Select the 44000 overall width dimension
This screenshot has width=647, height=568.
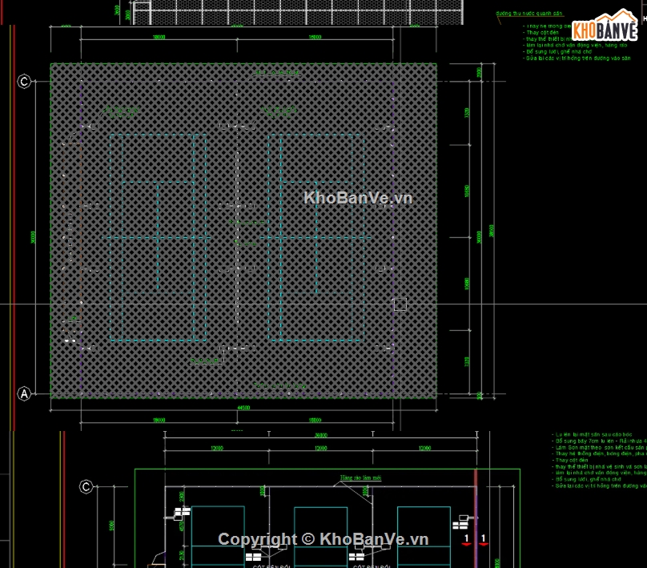point(243,408)
